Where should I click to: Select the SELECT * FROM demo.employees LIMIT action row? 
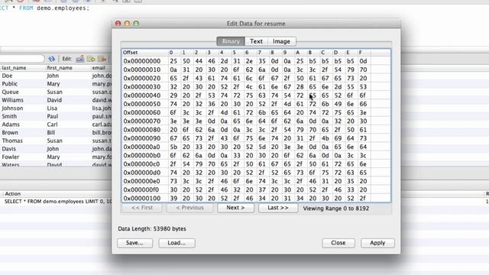coord(58,202)
